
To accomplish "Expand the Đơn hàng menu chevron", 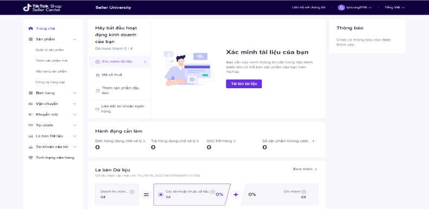I will (x=75, y=93).
